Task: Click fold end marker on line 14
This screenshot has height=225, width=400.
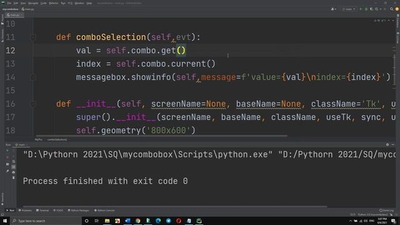Action: [x=33, y=77]
